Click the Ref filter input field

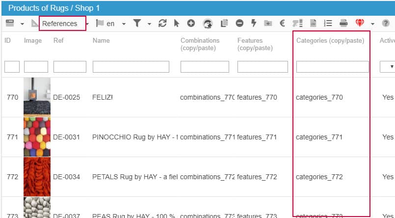click(x=70, y=67)
